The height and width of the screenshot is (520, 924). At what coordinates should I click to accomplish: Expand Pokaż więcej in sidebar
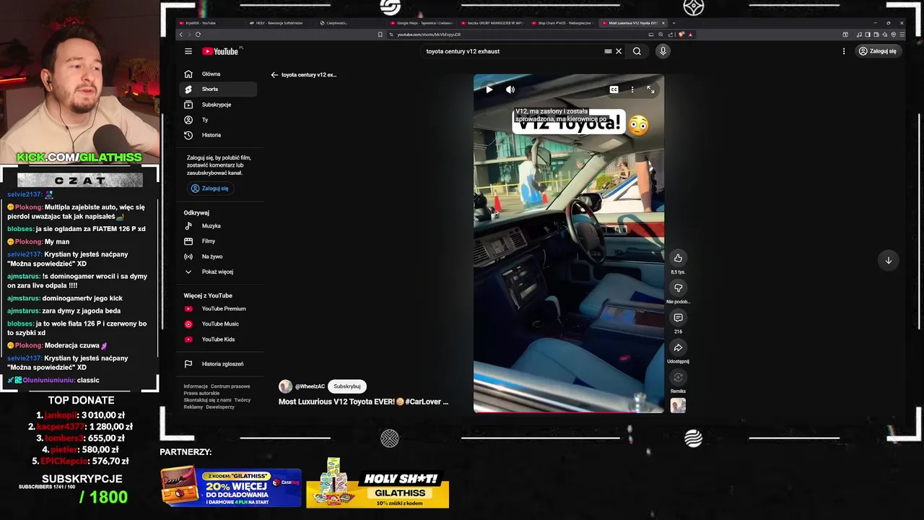pos(218,272)
